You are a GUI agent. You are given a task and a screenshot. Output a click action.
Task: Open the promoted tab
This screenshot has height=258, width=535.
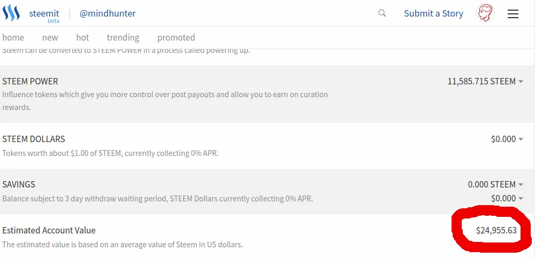coord(176,37)
